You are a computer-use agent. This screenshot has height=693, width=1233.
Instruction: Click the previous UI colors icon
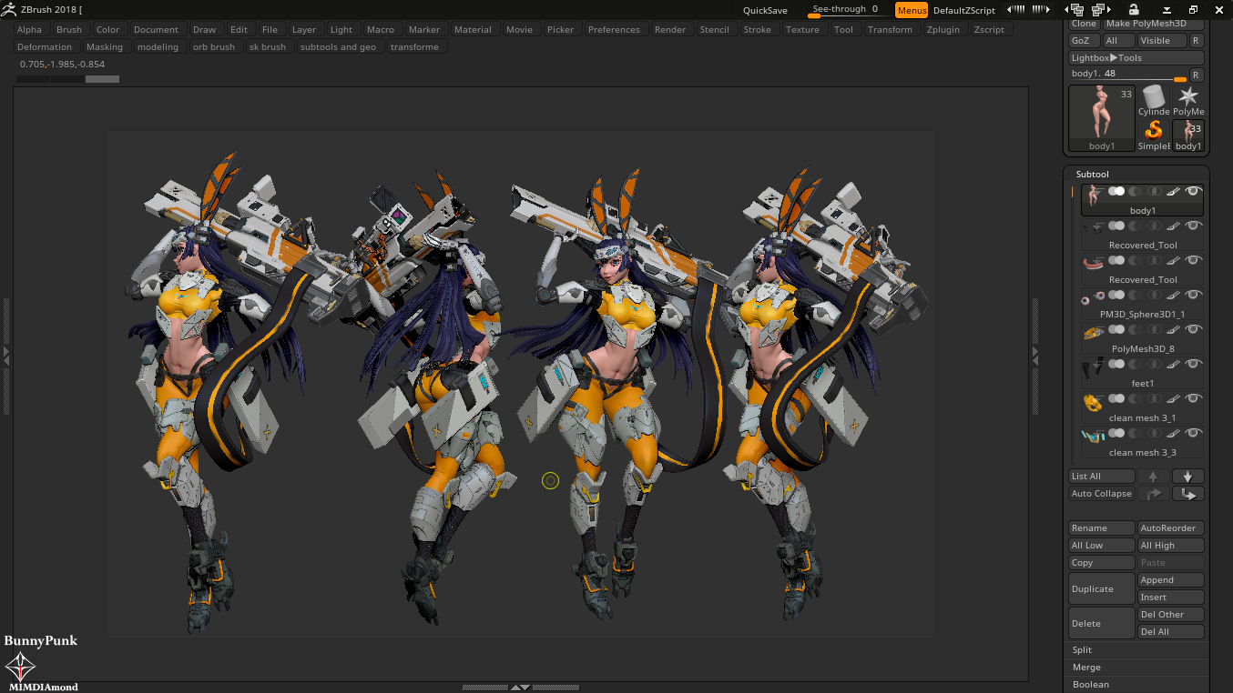click(x=1015, y=10)
